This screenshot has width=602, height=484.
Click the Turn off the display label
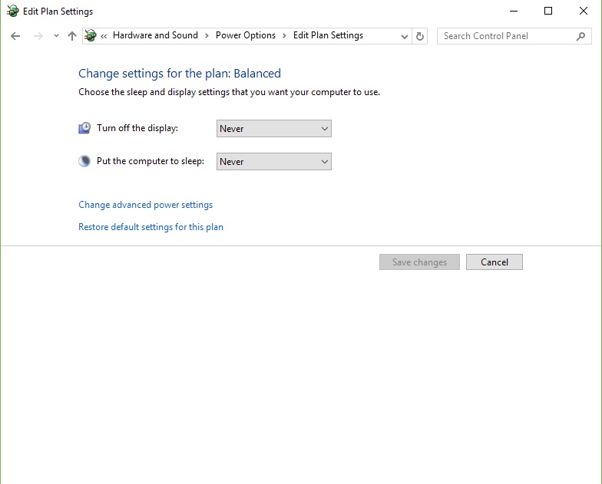pos(137,128)
